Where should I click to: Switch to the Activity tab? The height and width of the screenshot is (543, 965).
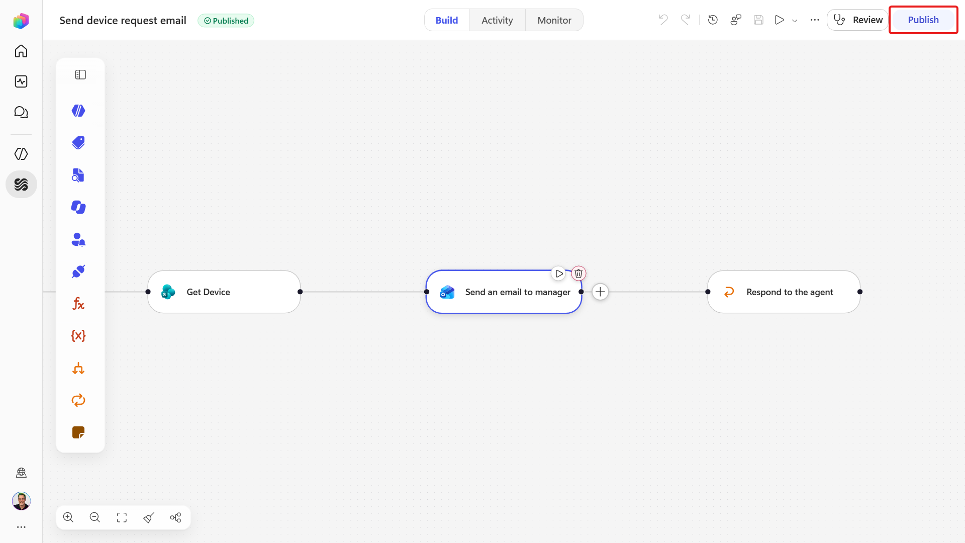tap(497, 20)
